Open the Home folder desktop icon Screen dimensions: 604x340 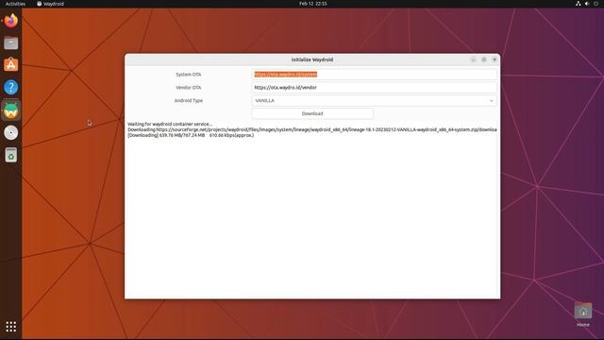(583, 314)
